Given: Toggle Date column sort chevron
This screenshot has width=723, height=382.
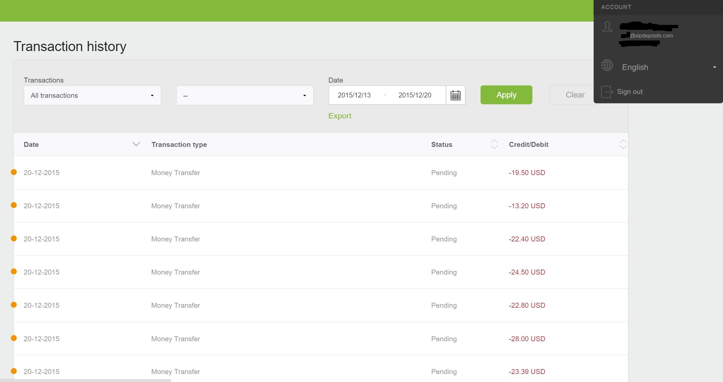Looking at the screenshot, I should click(x=136, y=144).
